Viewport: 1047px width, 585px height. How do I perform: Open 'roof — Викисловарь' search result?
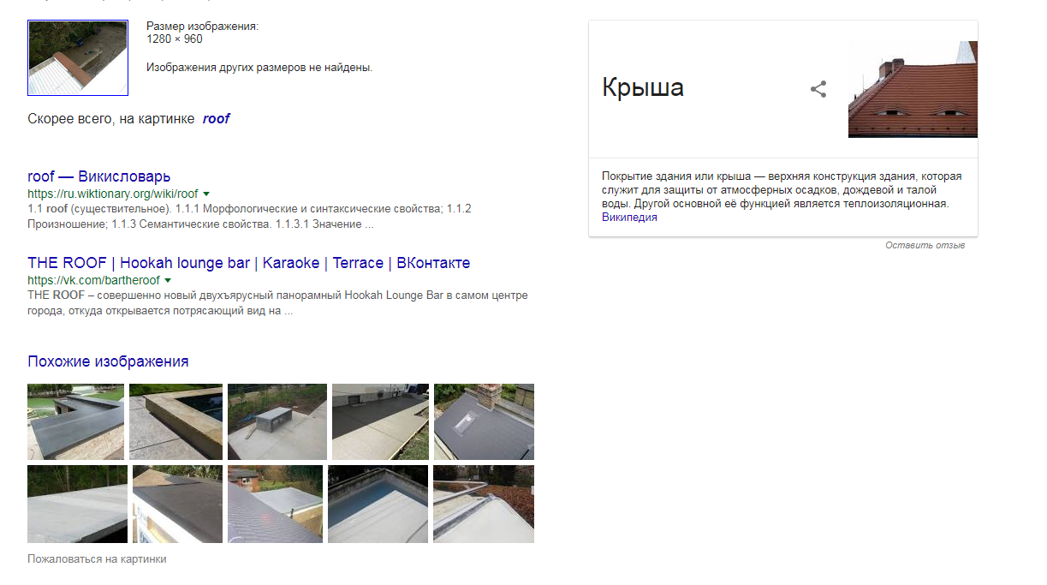click(98, 176)
